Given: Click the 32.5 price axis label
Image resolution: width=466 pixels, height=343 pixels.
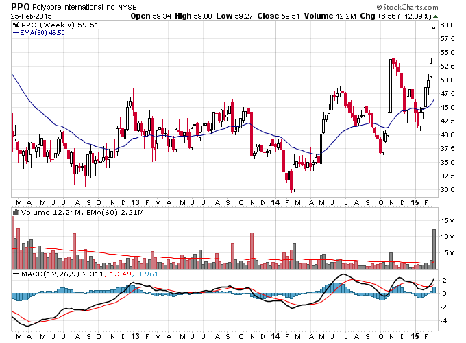Looking at the screenshot, I should [447, 176].
